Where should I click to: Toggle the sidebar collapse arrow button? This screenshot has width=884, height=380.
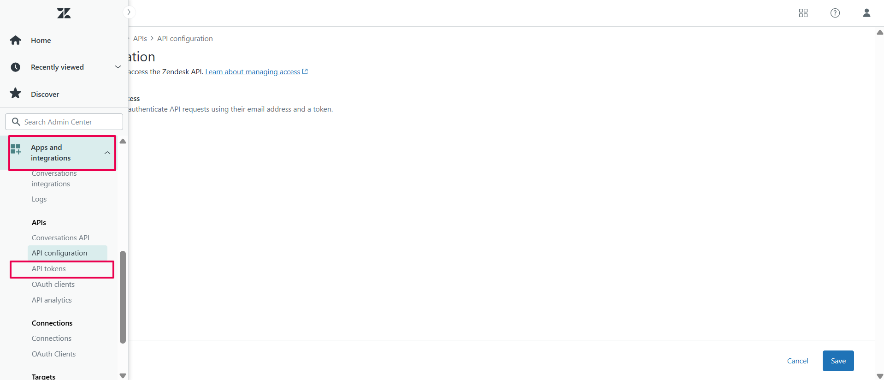(129, 12)
